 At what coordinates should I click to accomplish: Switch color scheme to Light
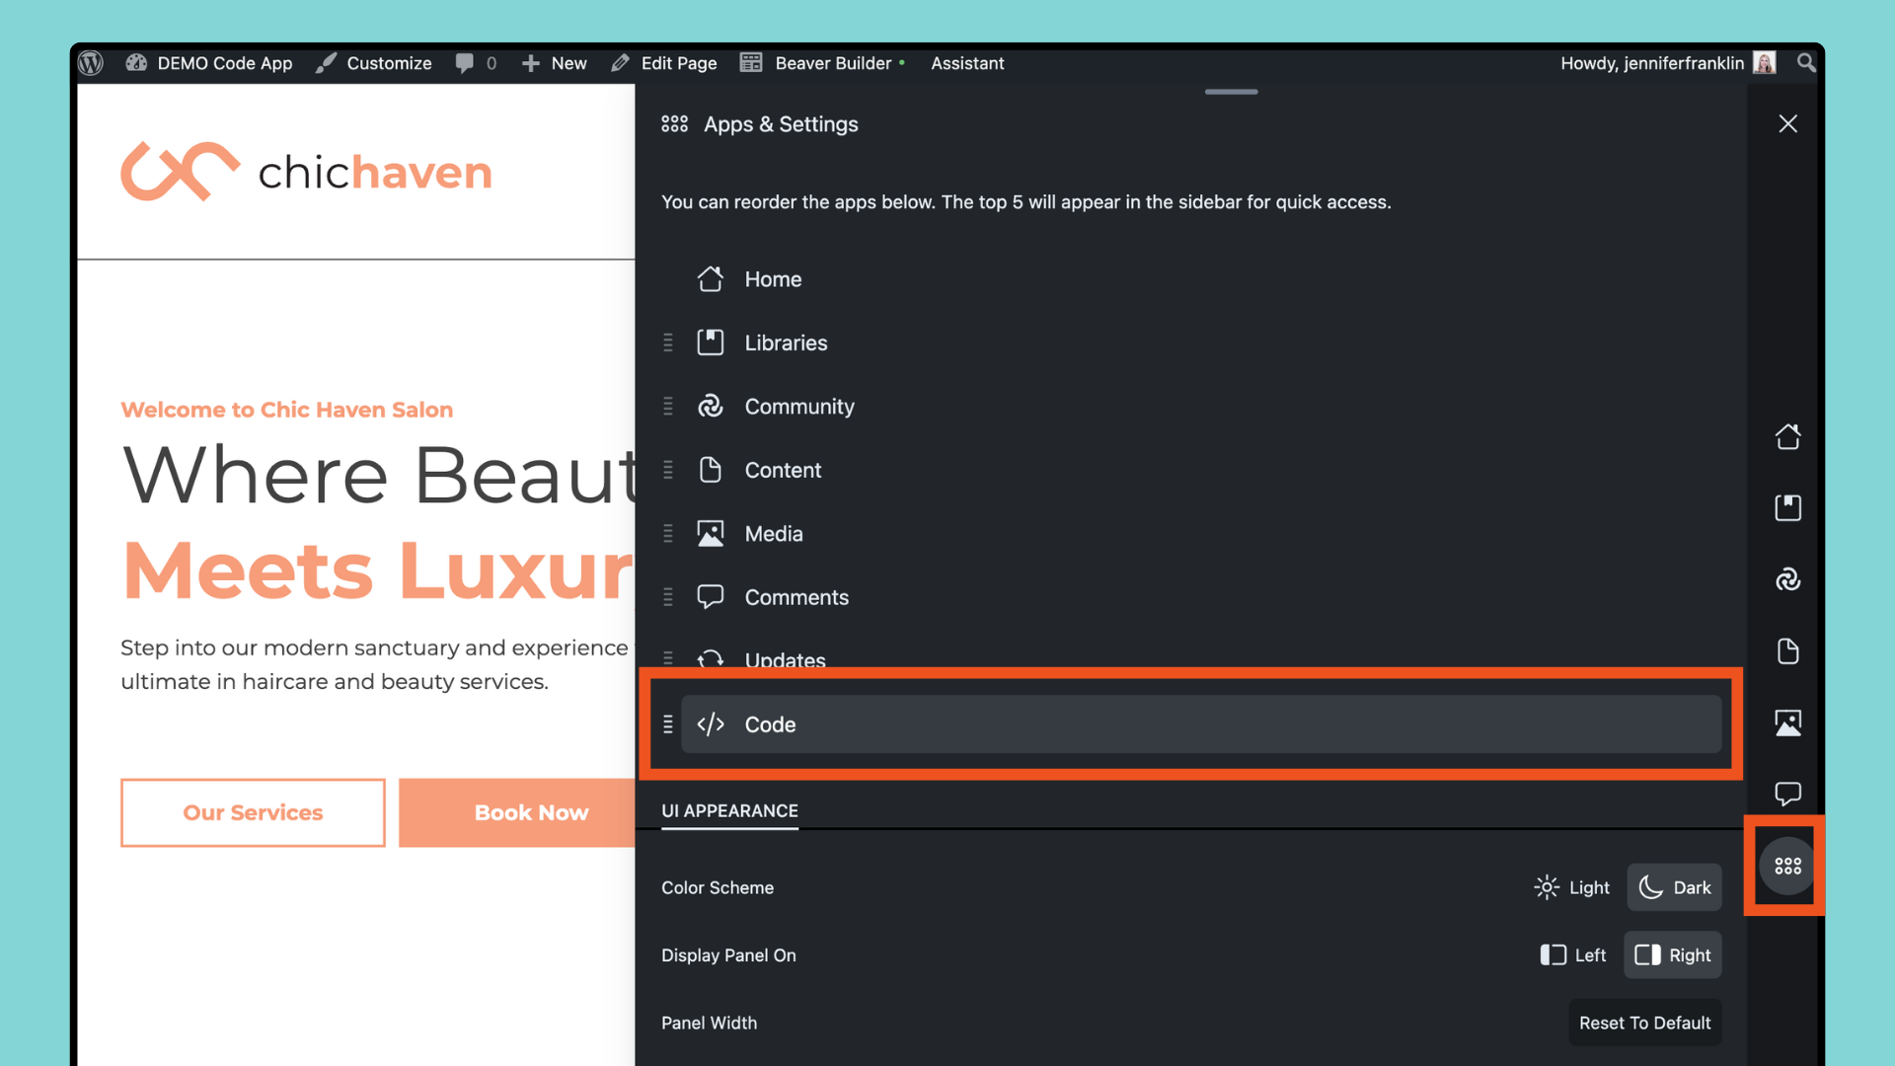[x=1572, y=887]
